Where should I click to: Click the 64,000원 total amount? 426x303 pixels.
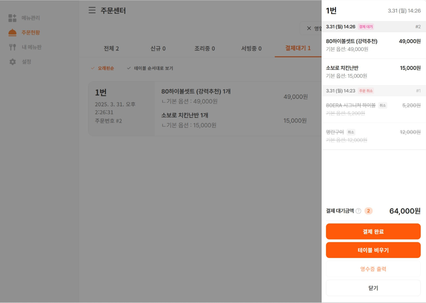point(405,211)
